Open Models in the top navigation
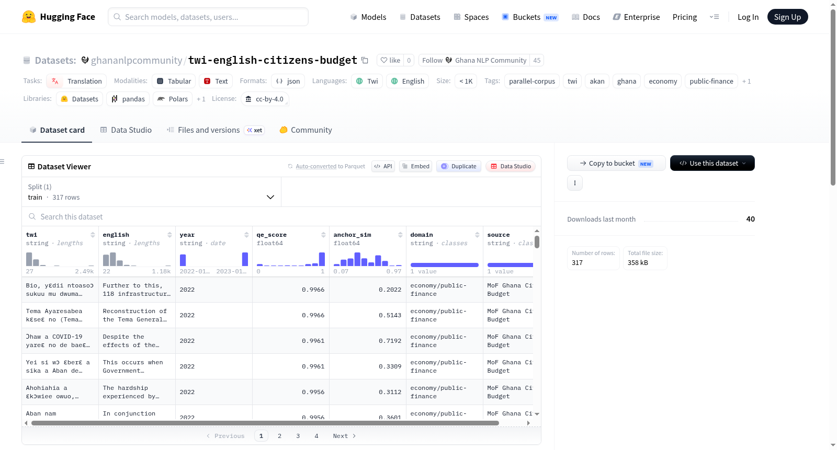 [x=368, y=17]
